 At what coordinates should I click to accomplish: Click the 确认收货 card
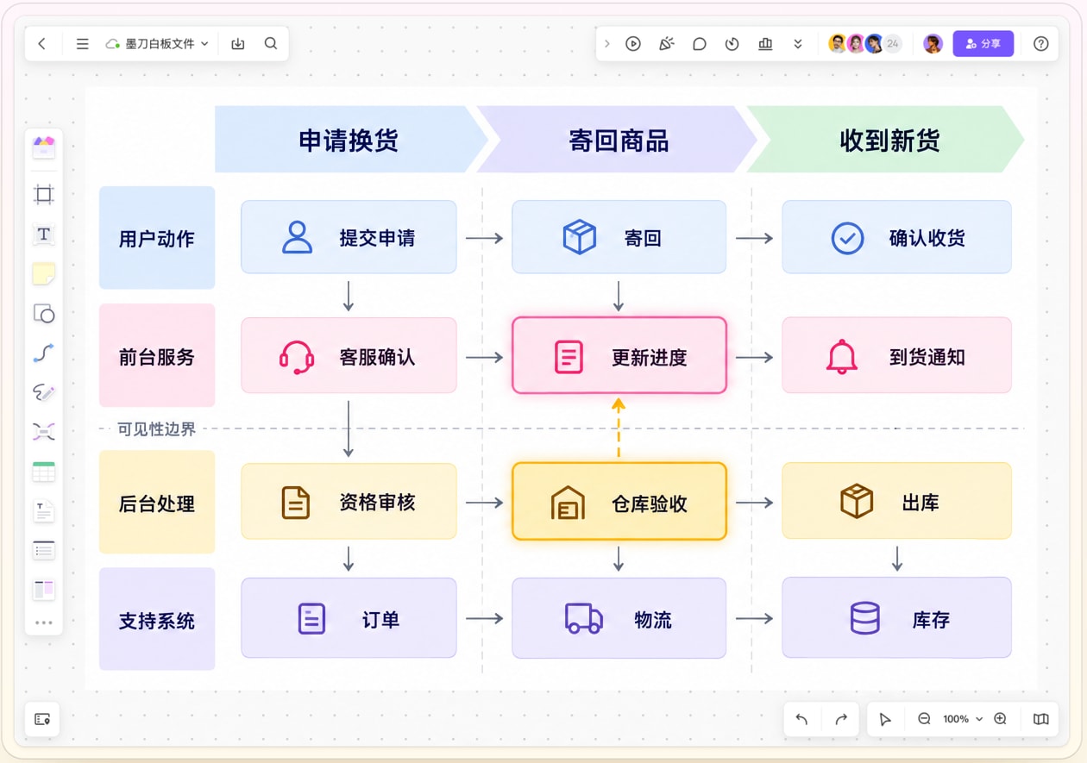(x=896, y=237)
